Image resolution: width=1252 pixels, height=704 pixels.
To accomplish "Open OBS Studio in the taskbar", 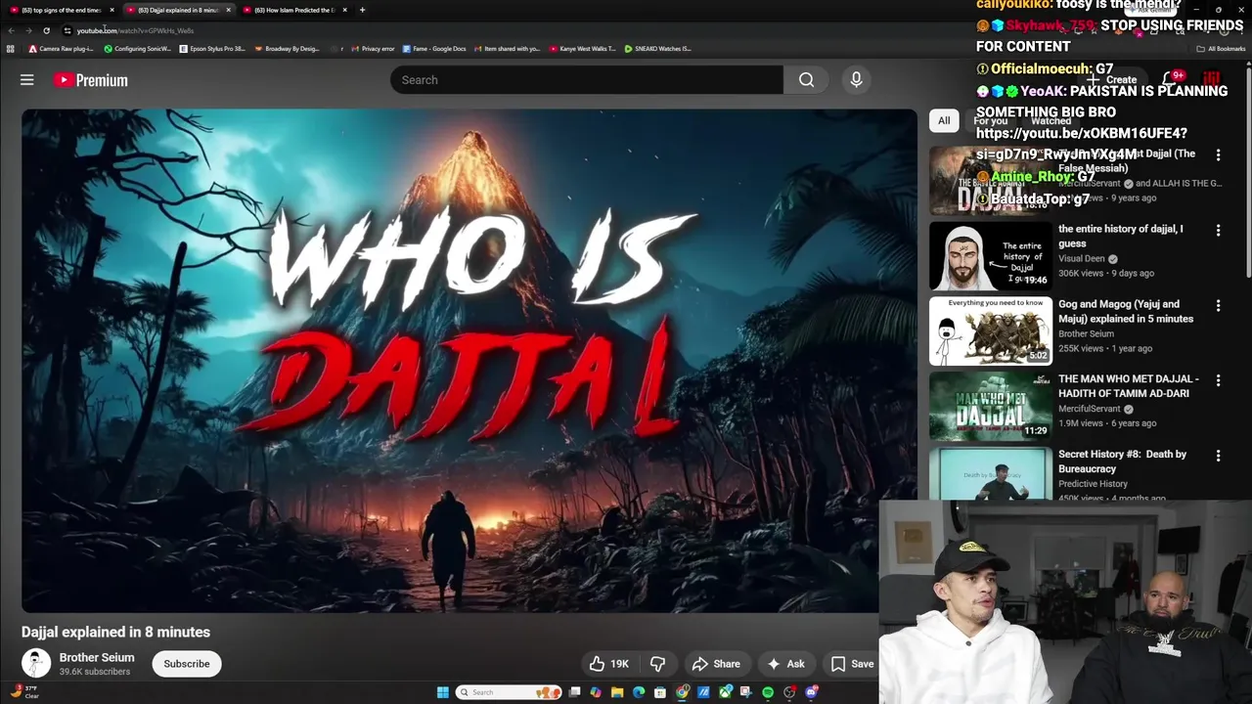I will pyautogui.click(x=788, y=692).
